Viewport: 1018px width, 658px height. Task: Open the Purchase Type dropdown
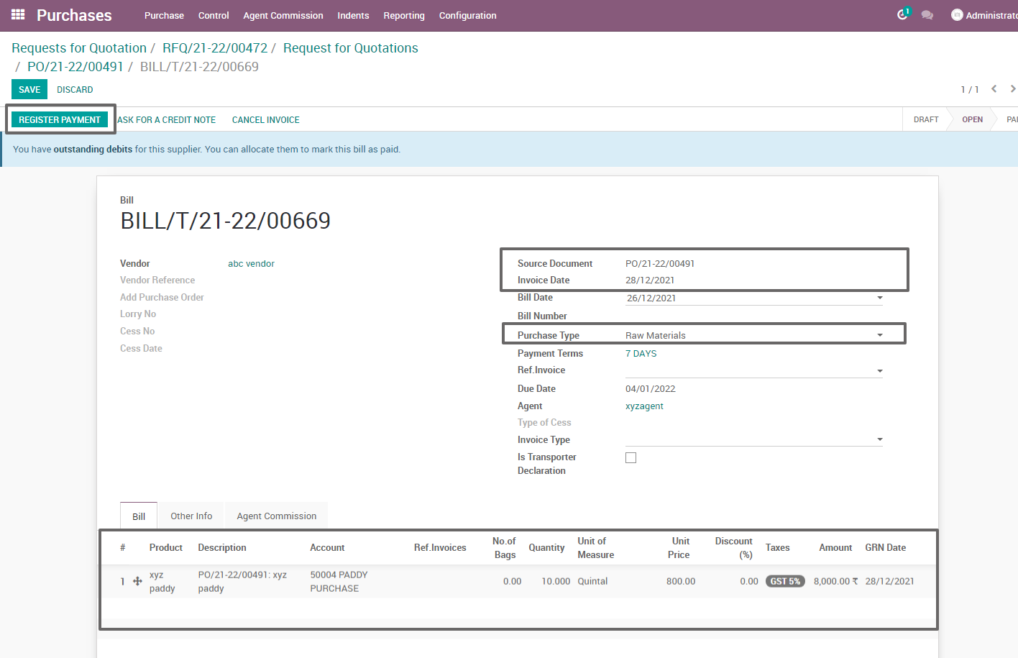(x=879, y=334)
